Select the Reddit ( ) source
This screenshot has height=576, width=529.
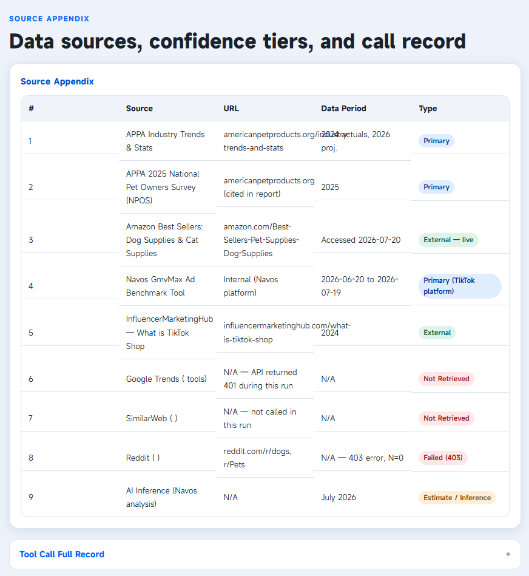pyautogui.click(x=143, y=458)
